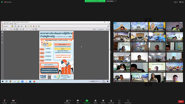185x104 pixels.
Task: Leave the Zoom meeting
Action: (x=181, y=101)
